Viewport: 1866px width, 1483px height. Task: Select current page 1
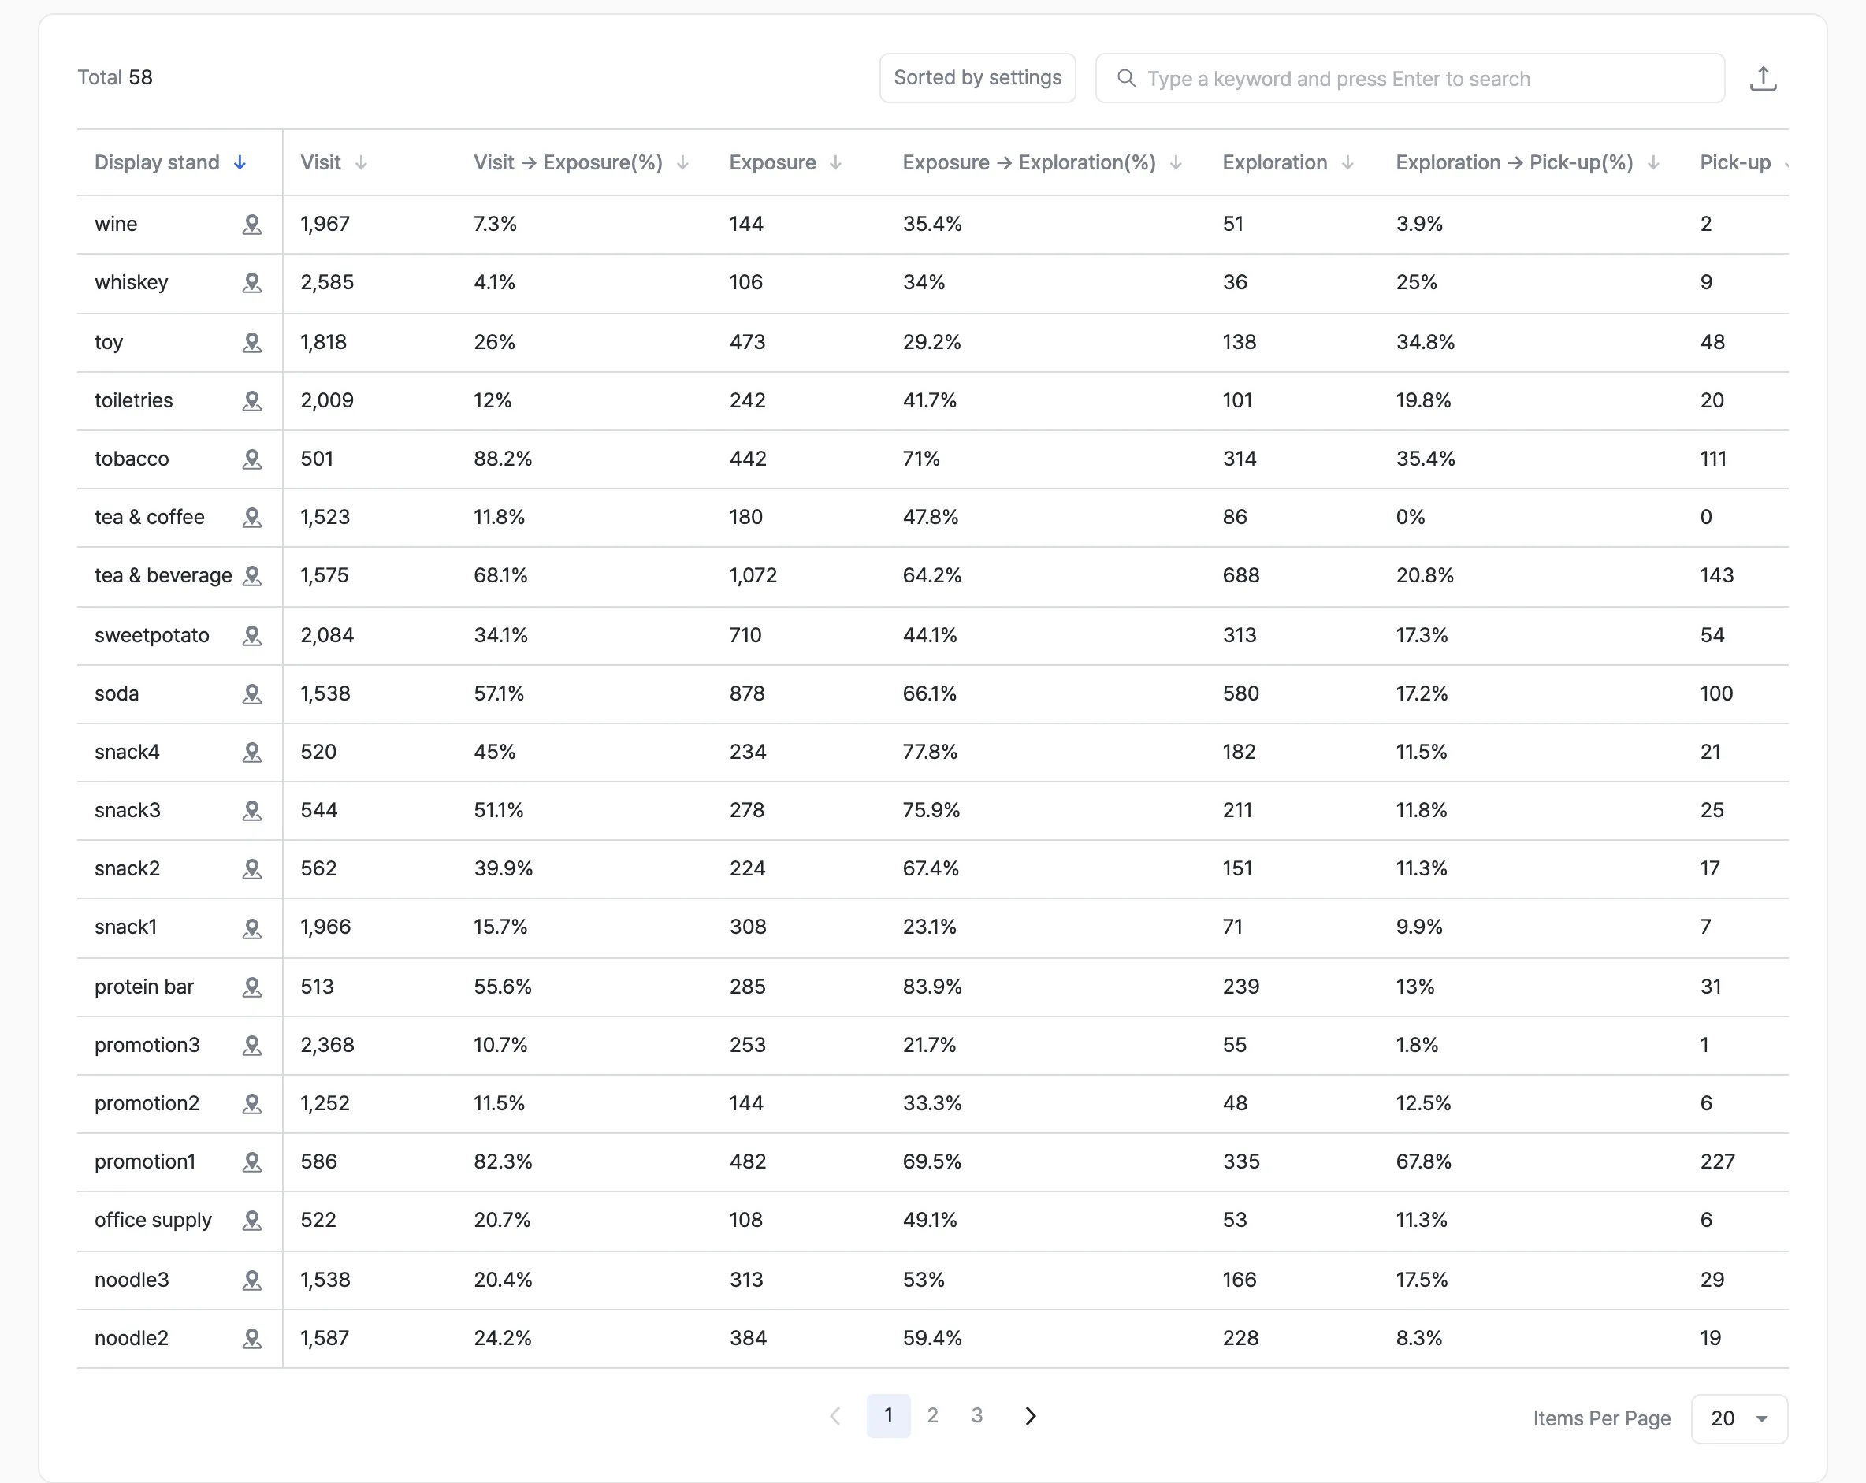(x=888, y=1415)
